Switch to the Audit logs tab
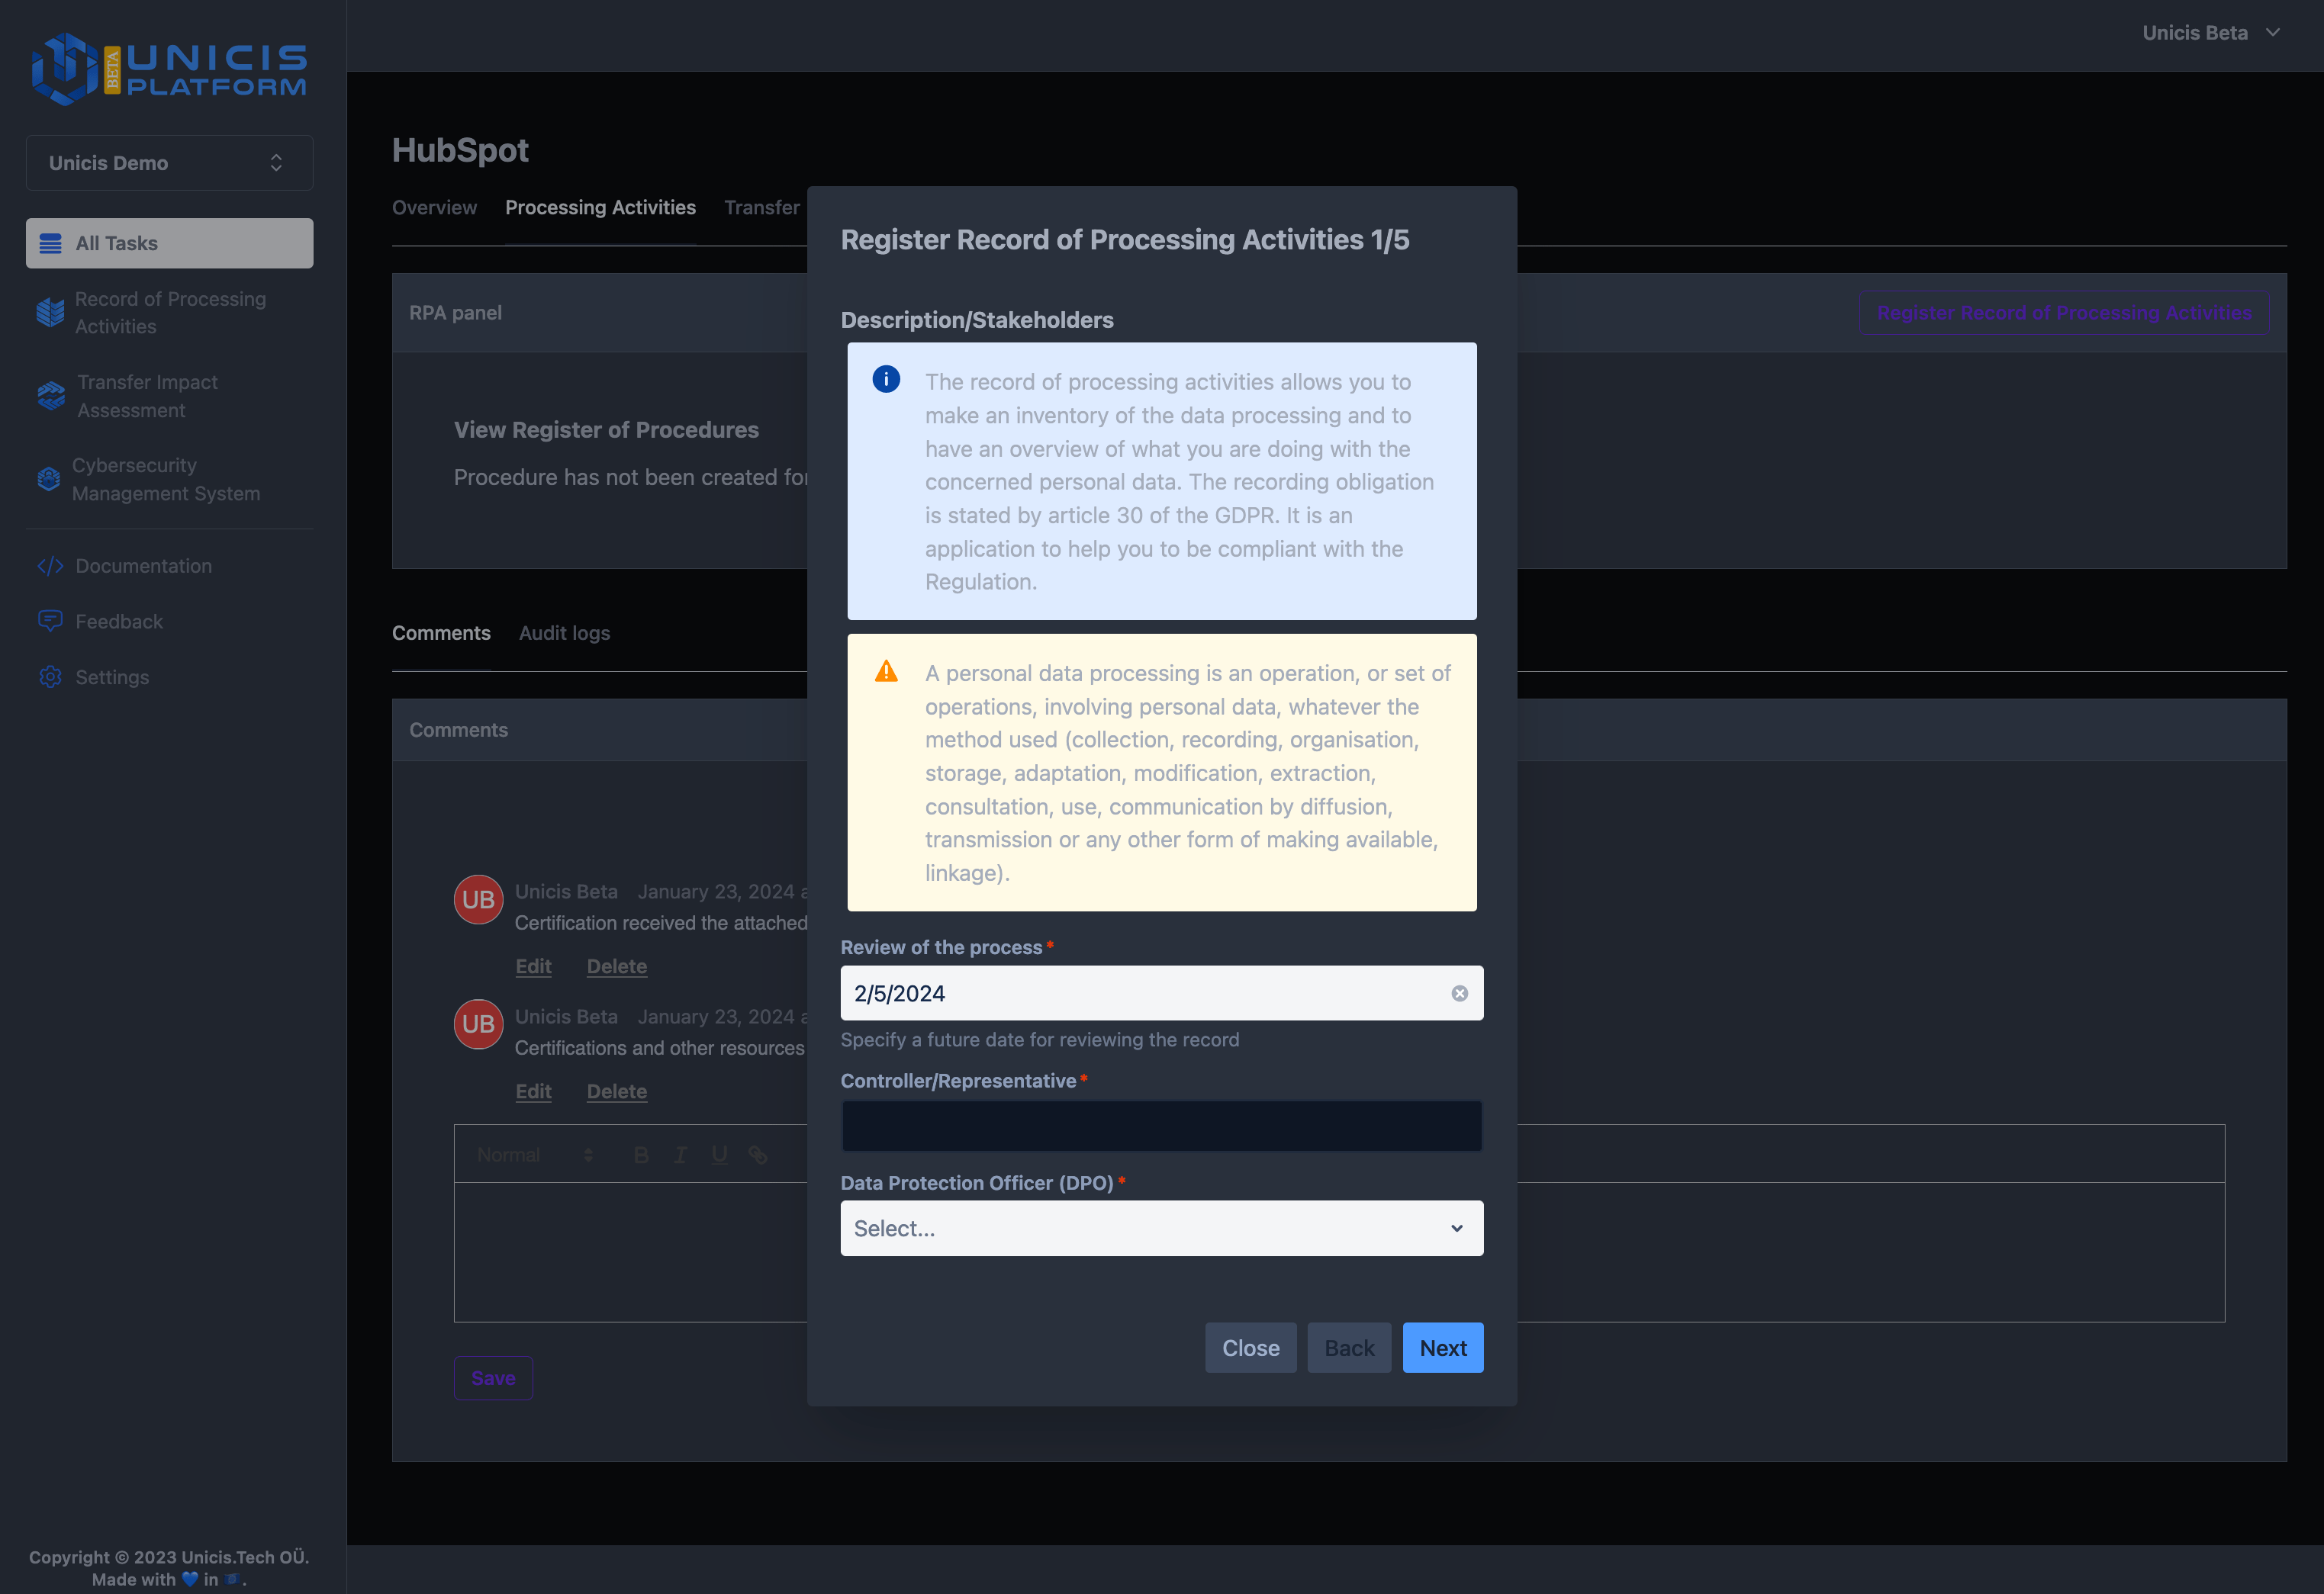Screen dimensions: 2324x1594 tap(564, 632)
